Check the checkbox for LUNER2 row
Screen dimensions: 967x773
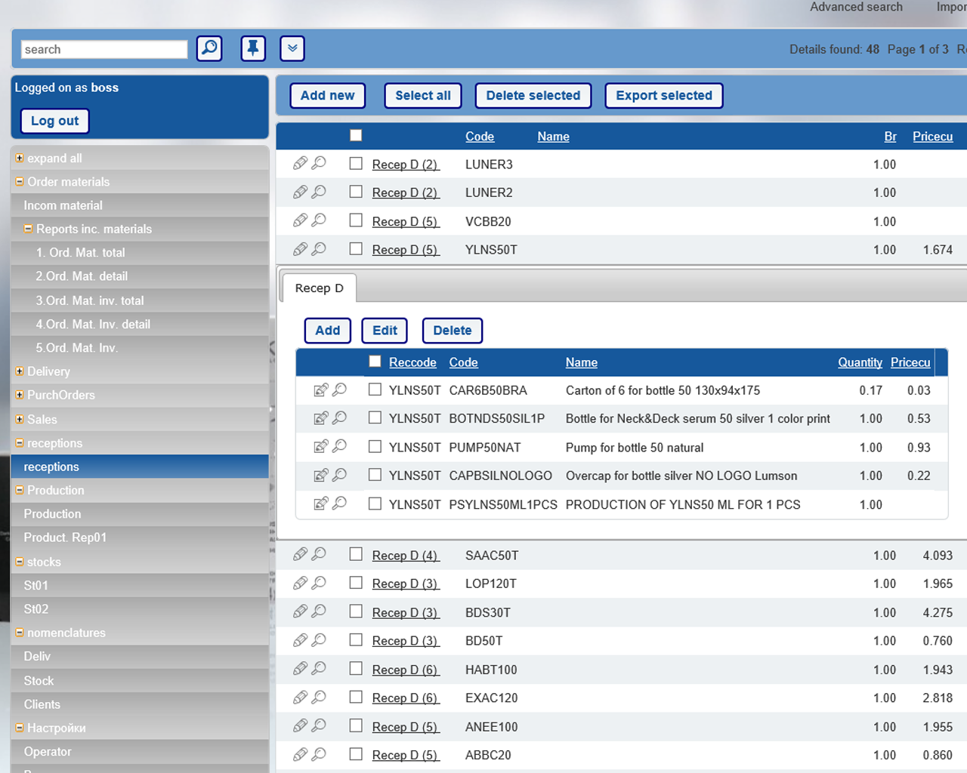click(356, 192)
